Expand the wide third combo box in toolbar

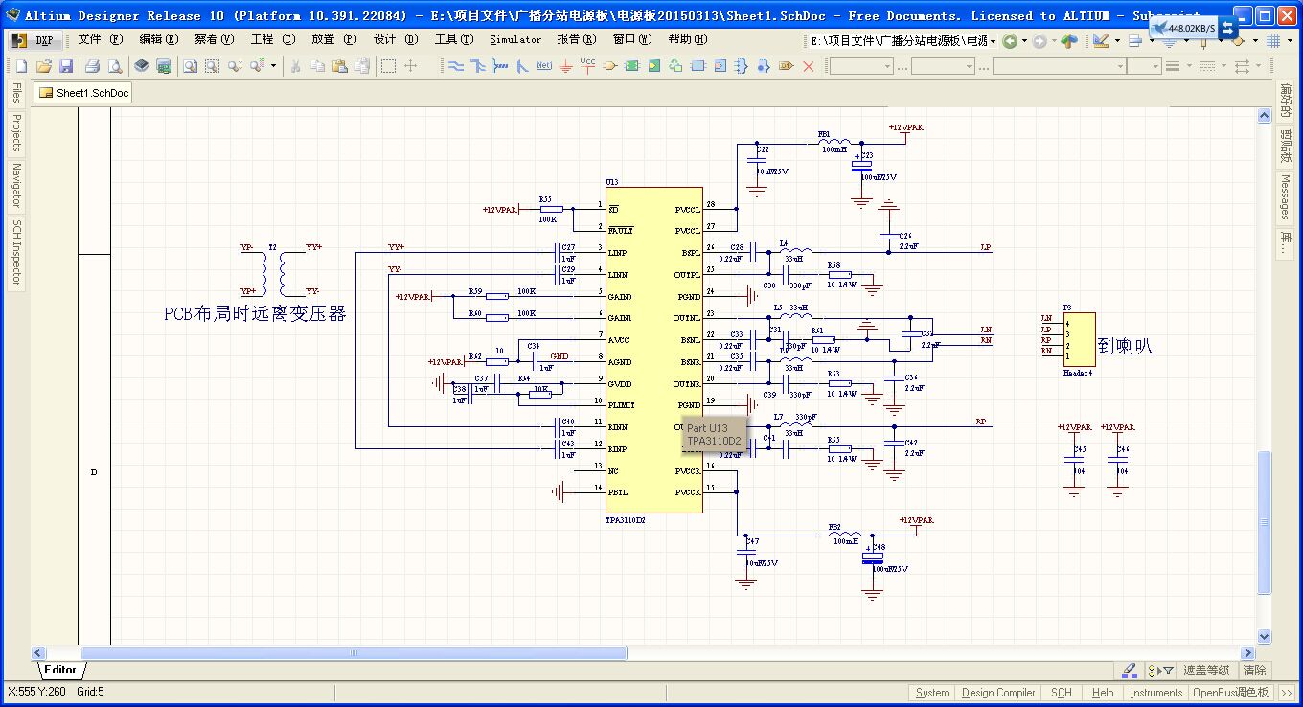(1118, 66)
